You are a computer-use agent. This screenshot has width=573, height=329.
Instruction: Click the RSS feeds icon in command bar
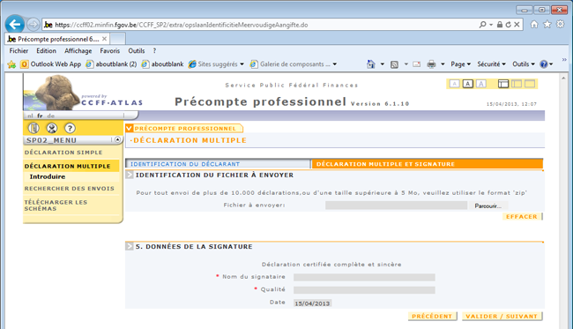[x=394, y=64]
